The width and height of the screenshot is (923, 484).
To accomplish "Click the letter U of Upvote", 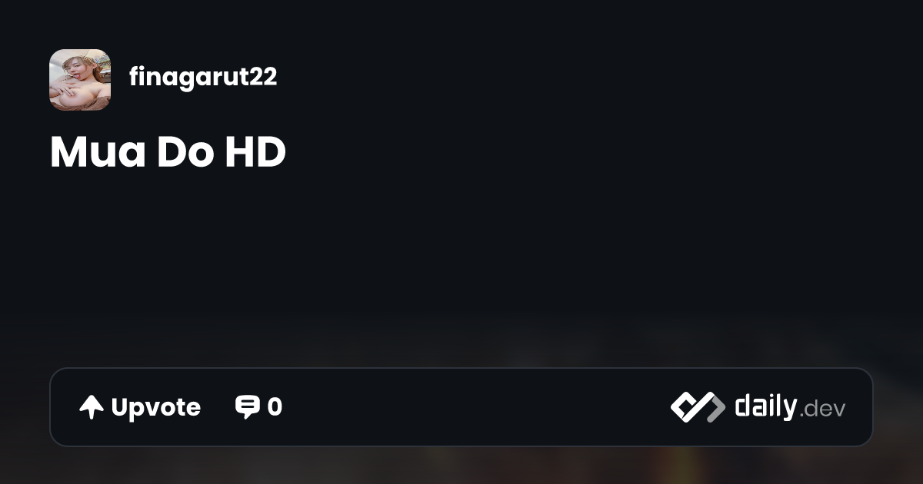I will (x=120, y=407).
